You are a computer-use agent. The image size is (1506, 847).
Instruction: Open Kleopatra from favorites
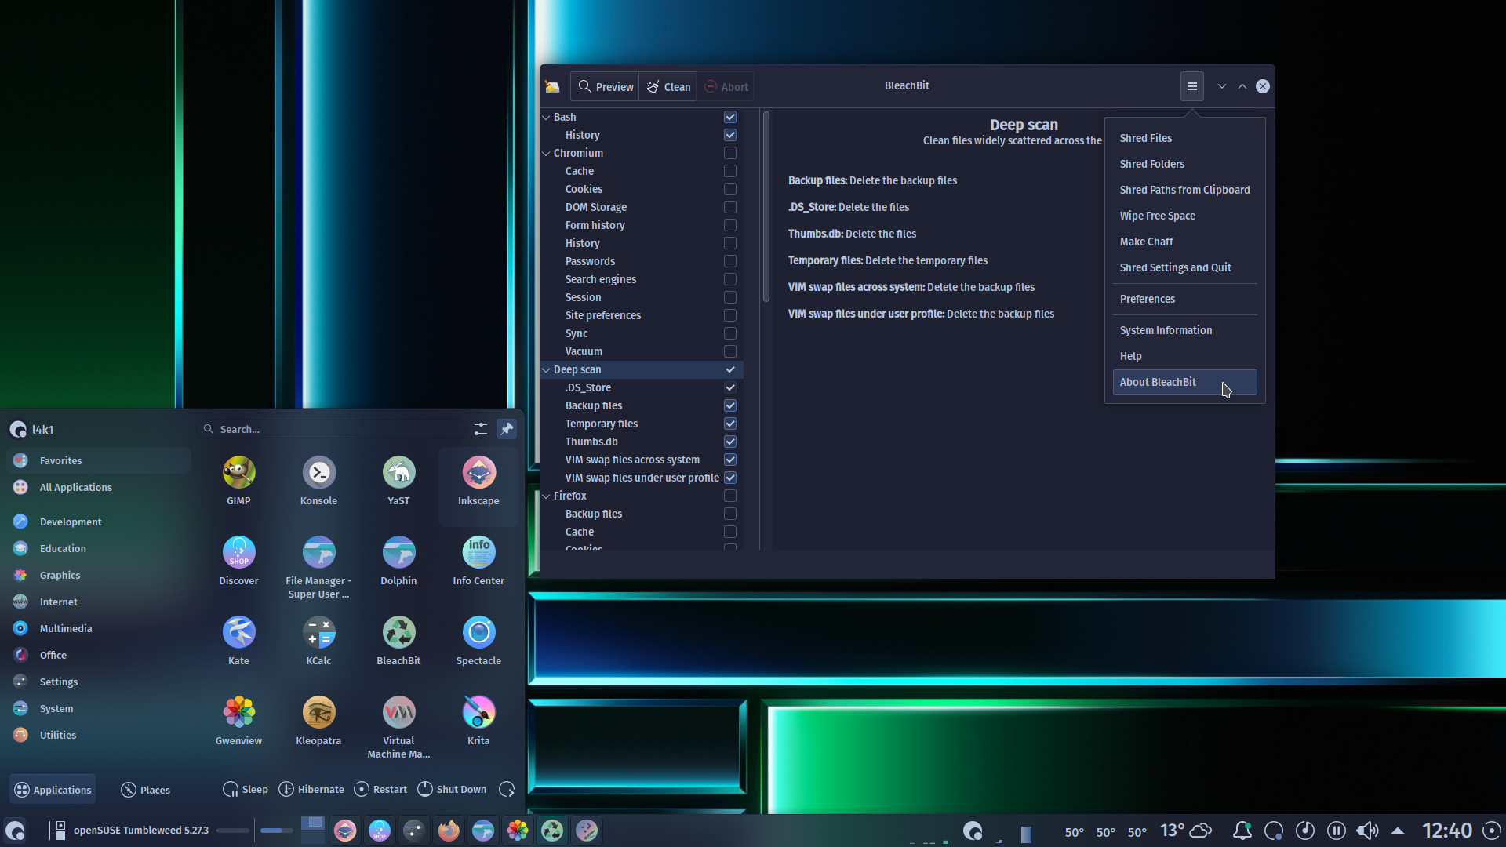point(318,722)
